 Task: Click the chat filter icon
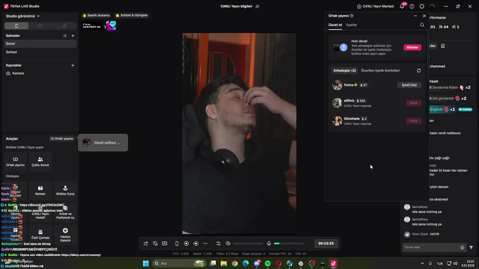471,247
